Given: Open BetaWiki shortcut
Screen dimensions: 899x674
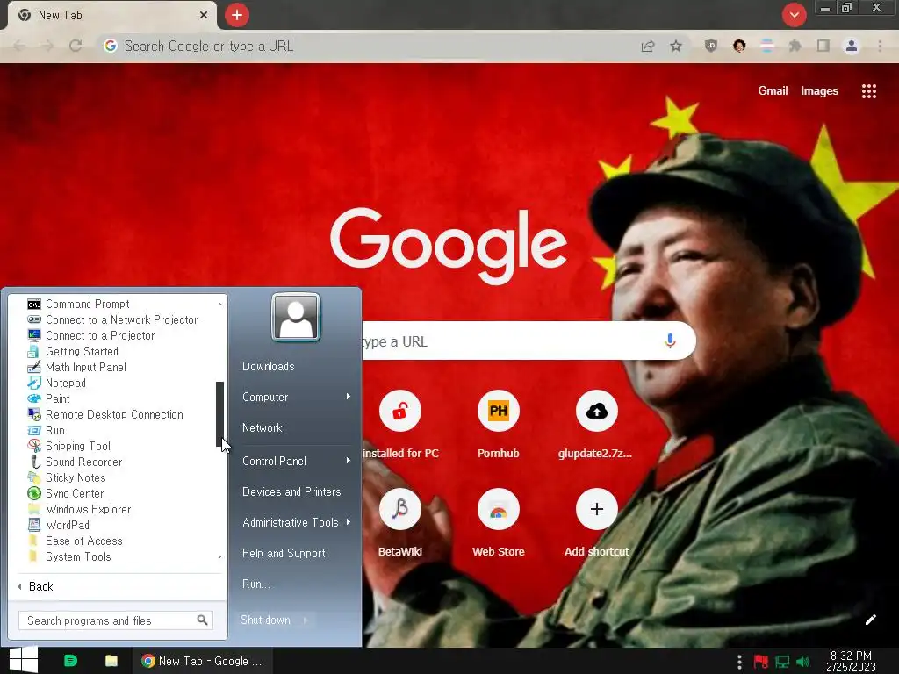Looking at the screenshot, I should (x=399, y=523).
